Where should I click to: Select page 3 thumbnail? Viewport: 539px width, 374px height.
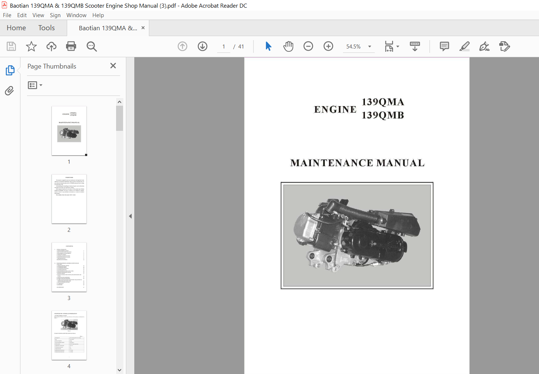coord(69,267)
